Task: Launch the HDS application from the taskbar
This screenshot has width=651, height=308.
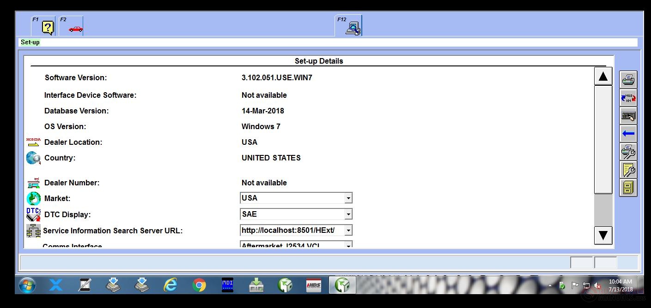Action: point(314,285)
